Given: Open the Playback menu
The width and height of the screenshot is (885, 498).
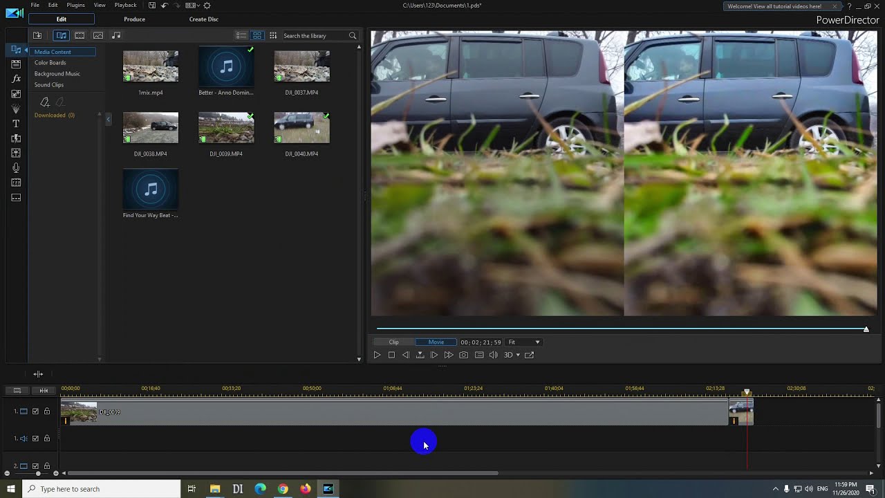Looking at the screenshot, I should pyautogui.click(x=125, y=6).
